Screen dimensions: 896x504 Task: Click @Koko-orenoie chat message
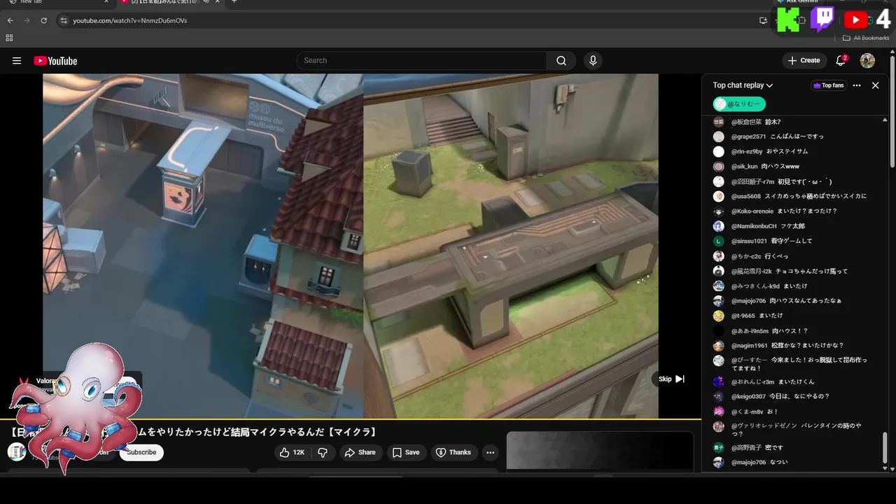pyautogui.click(x=784, y=211)
